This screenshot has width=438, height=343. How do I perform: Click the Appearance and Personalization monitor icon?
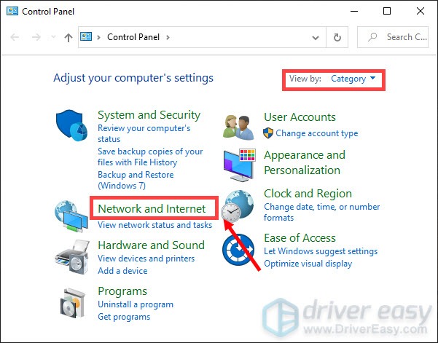tap(239, 164)
